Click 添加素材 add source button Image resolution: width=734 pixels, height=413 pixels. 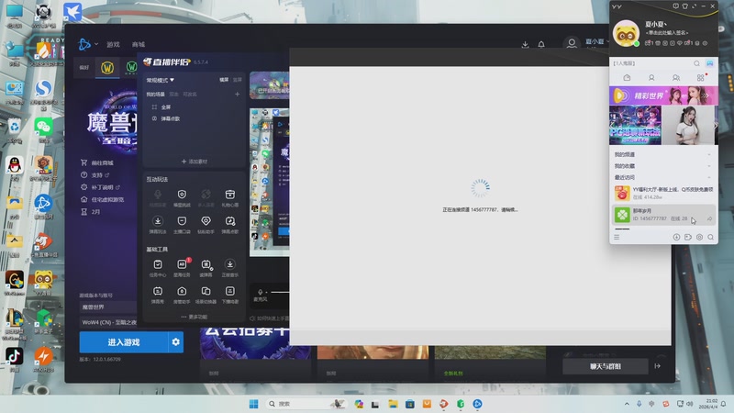195,162
